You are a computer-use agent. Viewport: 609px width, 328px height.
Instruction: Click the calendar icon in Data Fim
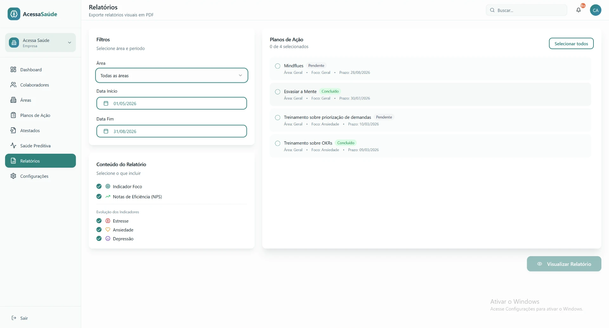click(x=106, y=131)
